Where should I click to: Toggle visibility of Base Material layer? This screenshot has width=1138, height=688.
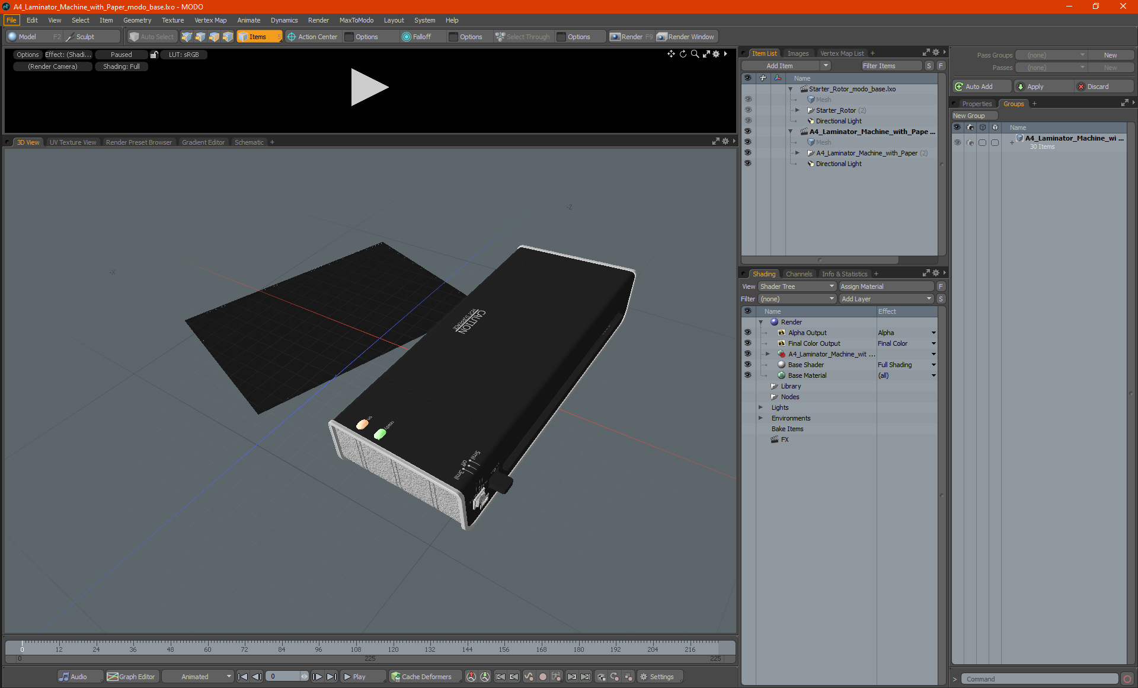747,375
